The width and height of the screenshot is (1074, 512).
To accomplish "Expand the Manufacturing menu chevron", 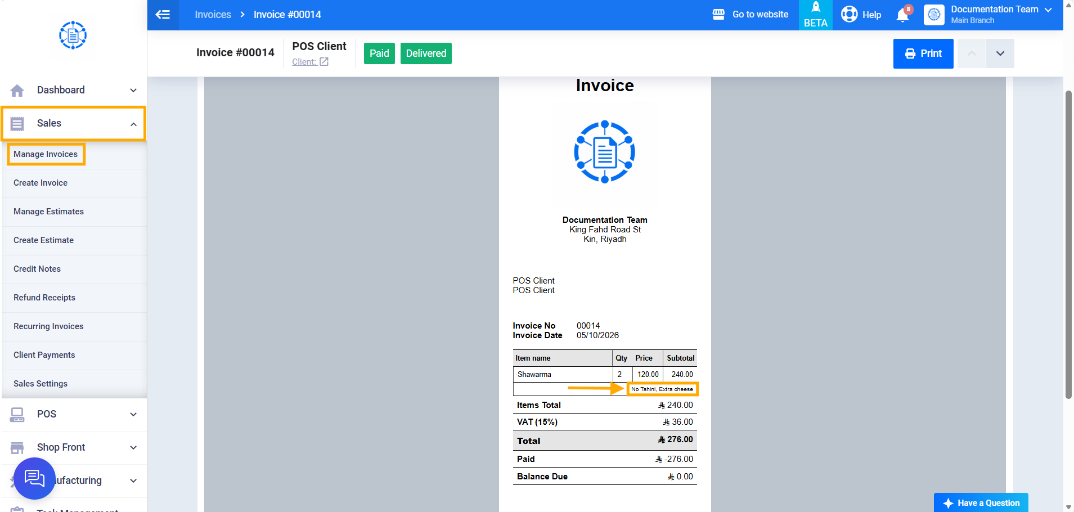I will point(133,481).
